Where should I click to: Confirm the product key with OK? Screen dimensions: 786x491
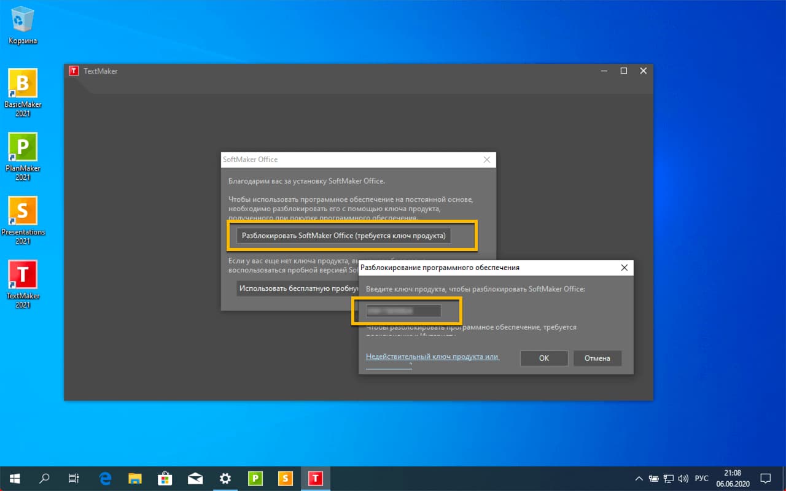click(x=543, y=358)
